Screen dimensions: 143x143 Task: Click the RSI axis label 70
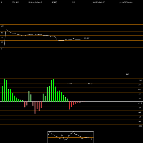tap(2, 33)
